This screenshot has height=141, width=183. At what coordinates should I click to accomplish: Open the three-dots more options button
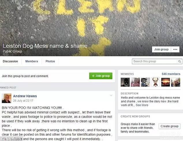[175, 49]
